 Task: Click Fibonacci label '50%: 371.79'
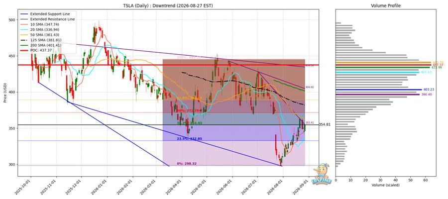tap(188, 110)
